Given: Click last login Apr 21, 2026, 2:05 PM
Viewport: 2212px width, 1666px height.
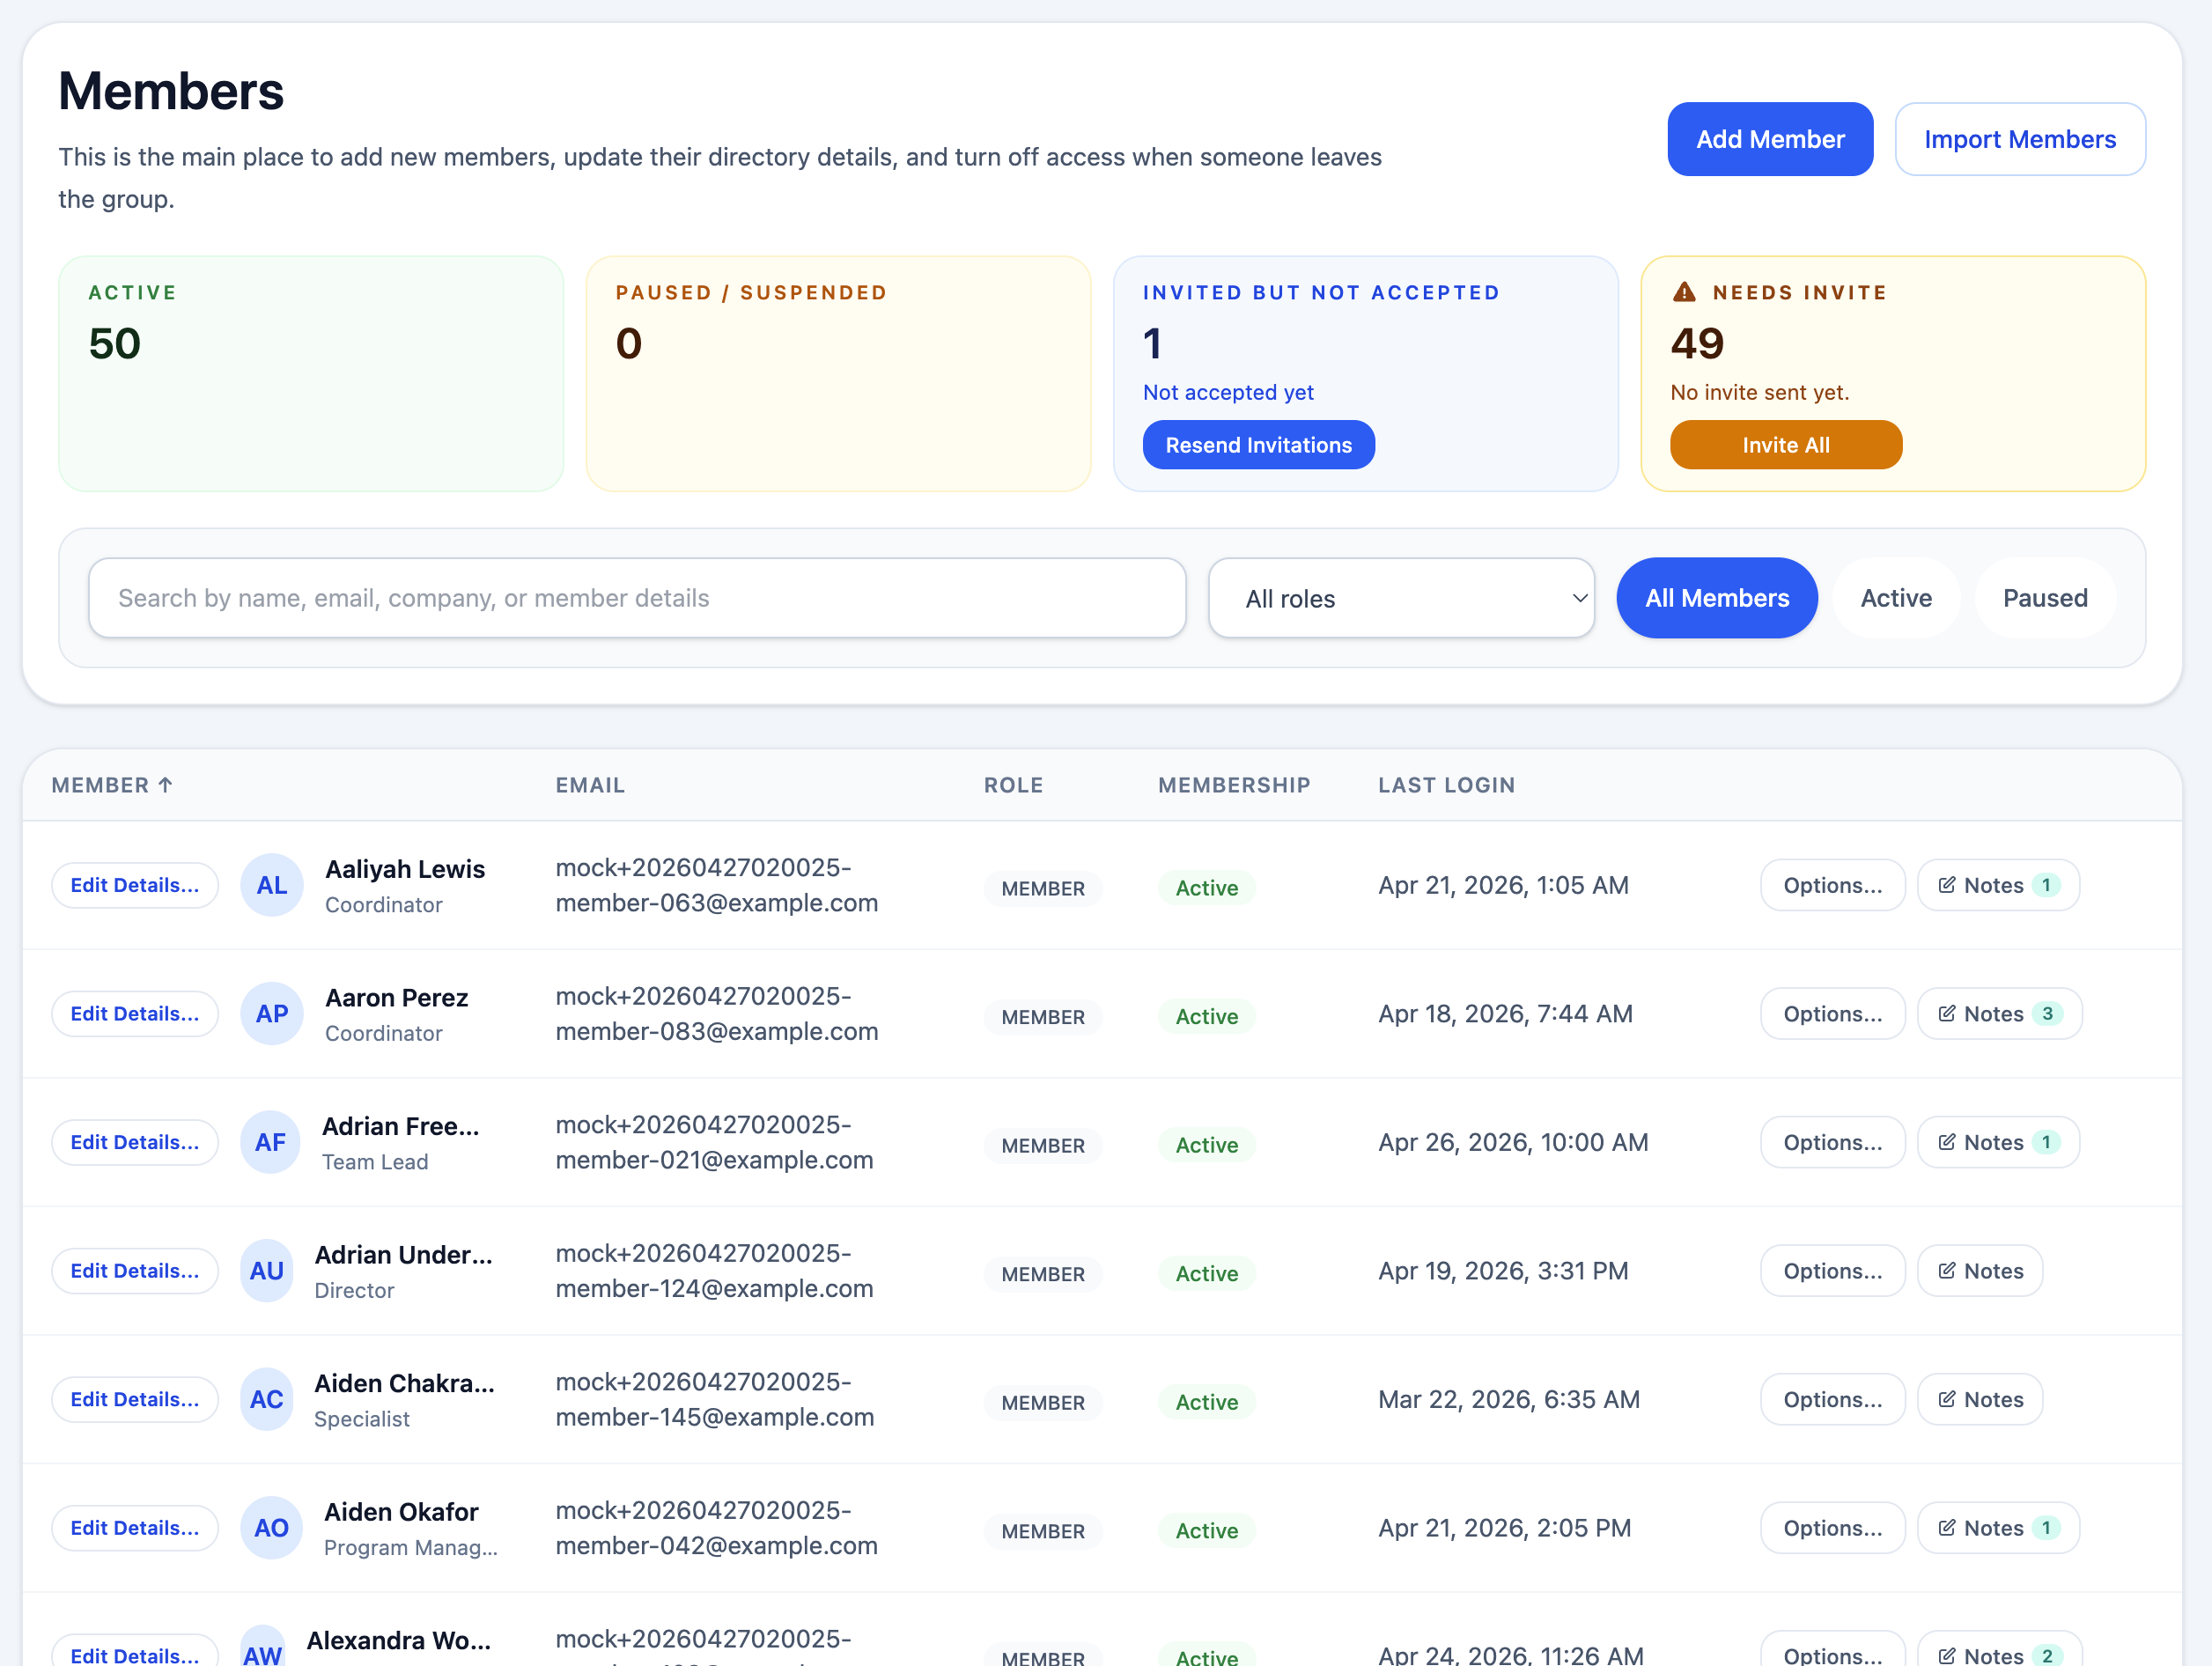Looking at the screenshot, I should (x=1504, y=1528).
